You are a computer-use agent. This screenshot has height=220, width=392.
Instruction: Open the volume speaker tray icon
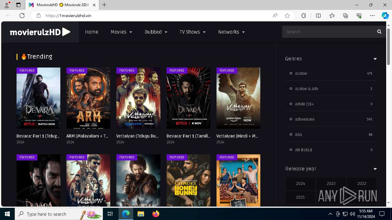pos(352,214)
